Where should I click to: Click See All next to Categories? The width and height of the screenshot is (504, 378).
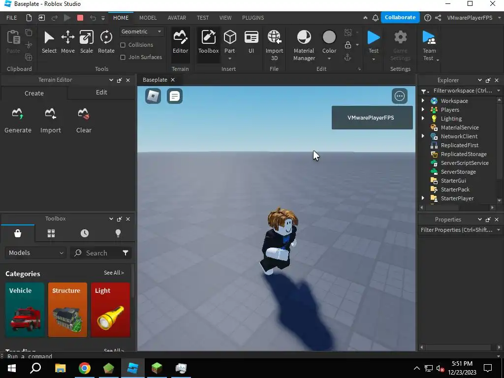[114, 273]
